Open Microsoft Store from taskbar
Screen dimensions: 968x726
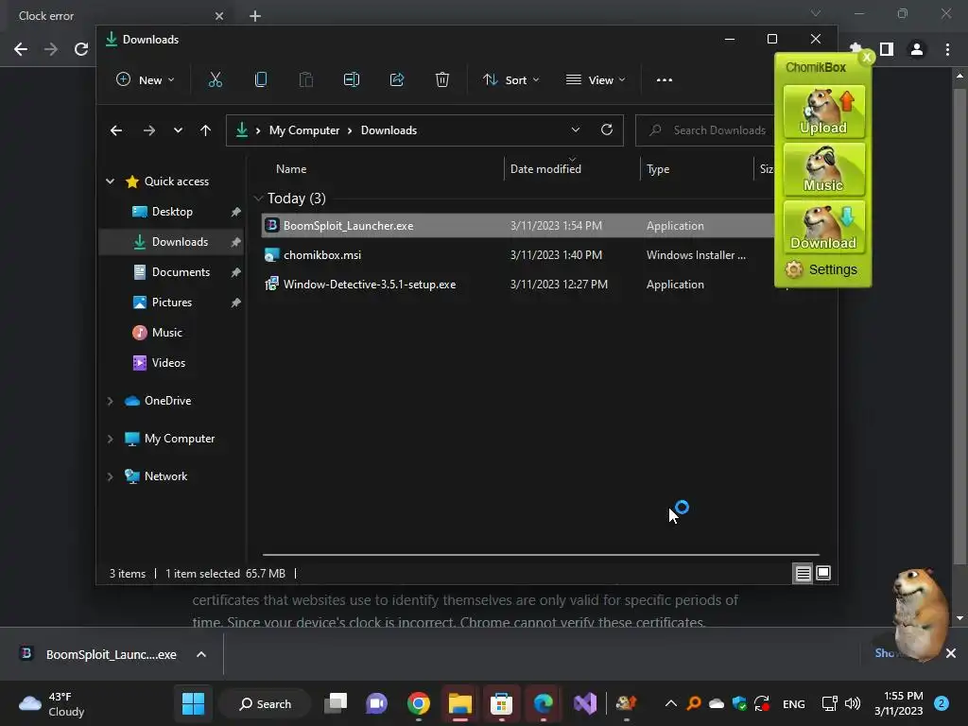(x=501, y=703)
